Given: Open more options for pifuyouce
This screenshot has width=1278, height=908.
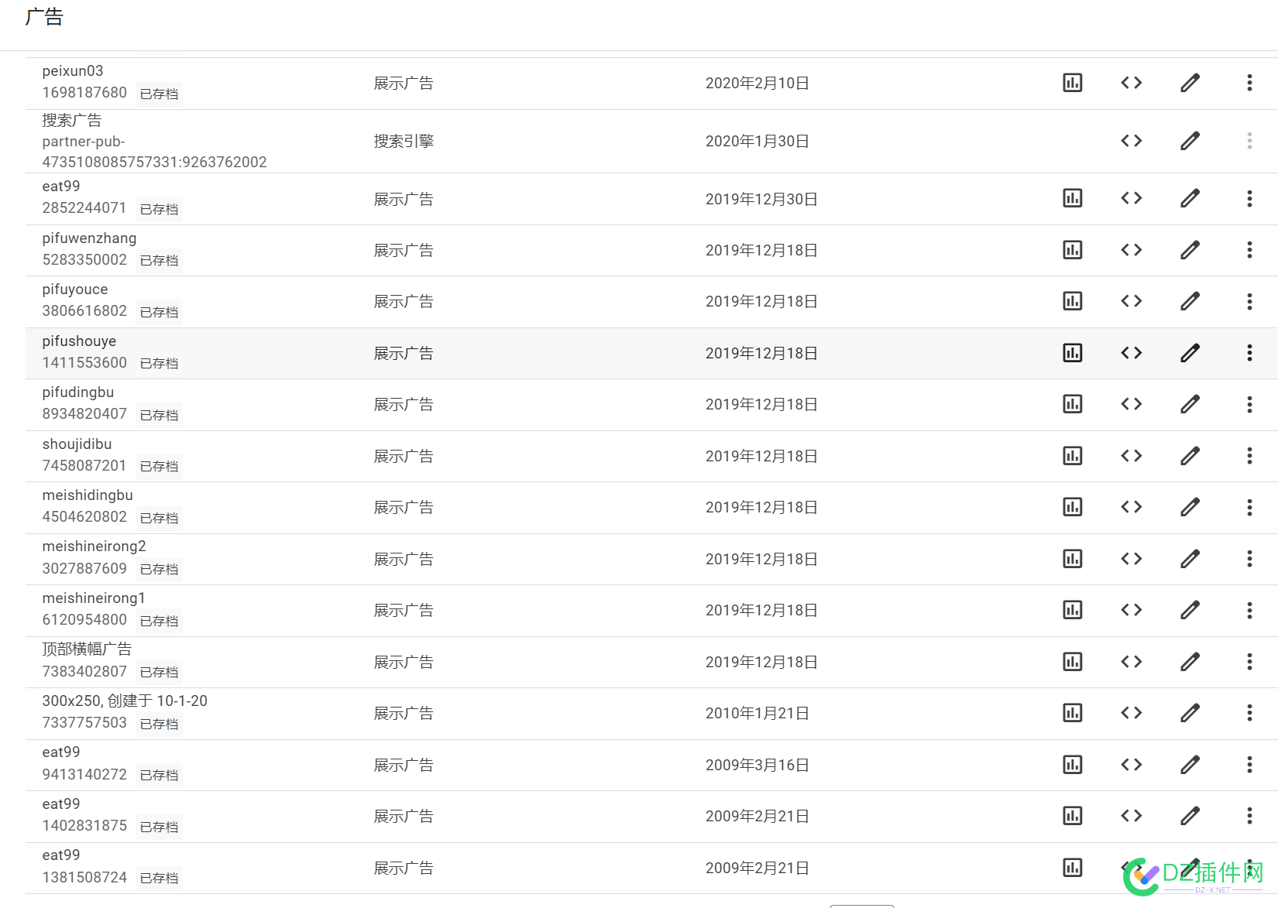Looking at the screenshot, I should 1249,301.
